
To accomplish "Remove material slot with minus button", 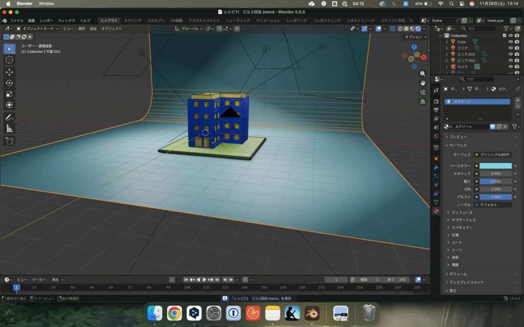I will [x=518, y=106].
